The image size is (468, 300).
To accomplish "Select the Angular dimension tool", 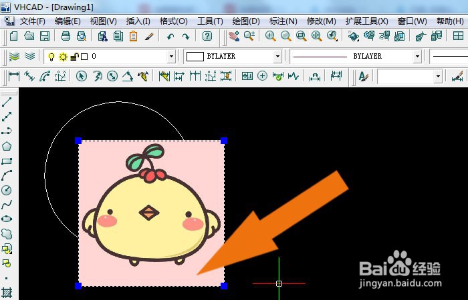I will pyautogui.click(x=128, y=76).
